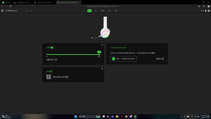211x119 pixels.
Task: Click the Razer Synapse taskbar icon
Action: click(135, 117)
